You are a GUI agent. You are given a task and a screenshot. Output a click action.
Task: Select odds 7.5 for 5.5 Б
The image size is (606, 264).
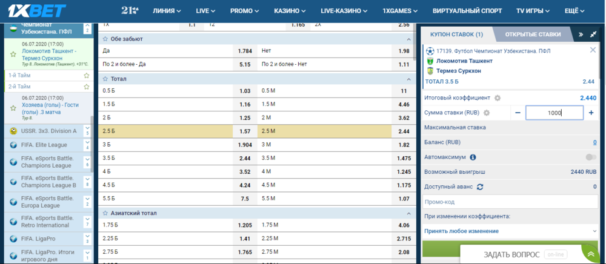(245, 199)
